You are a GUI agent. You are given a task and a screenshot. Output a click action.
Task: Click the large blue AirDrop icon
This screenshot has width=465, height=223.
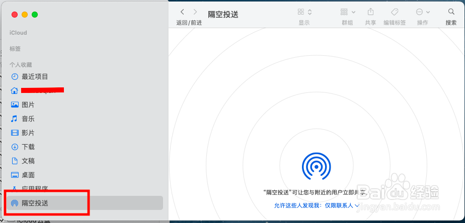coord(316,167)
